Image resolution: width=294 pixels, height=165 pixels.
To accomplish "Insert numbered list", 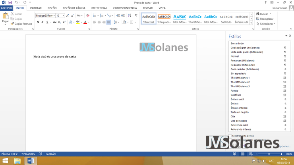I will [x=102, y=15].
